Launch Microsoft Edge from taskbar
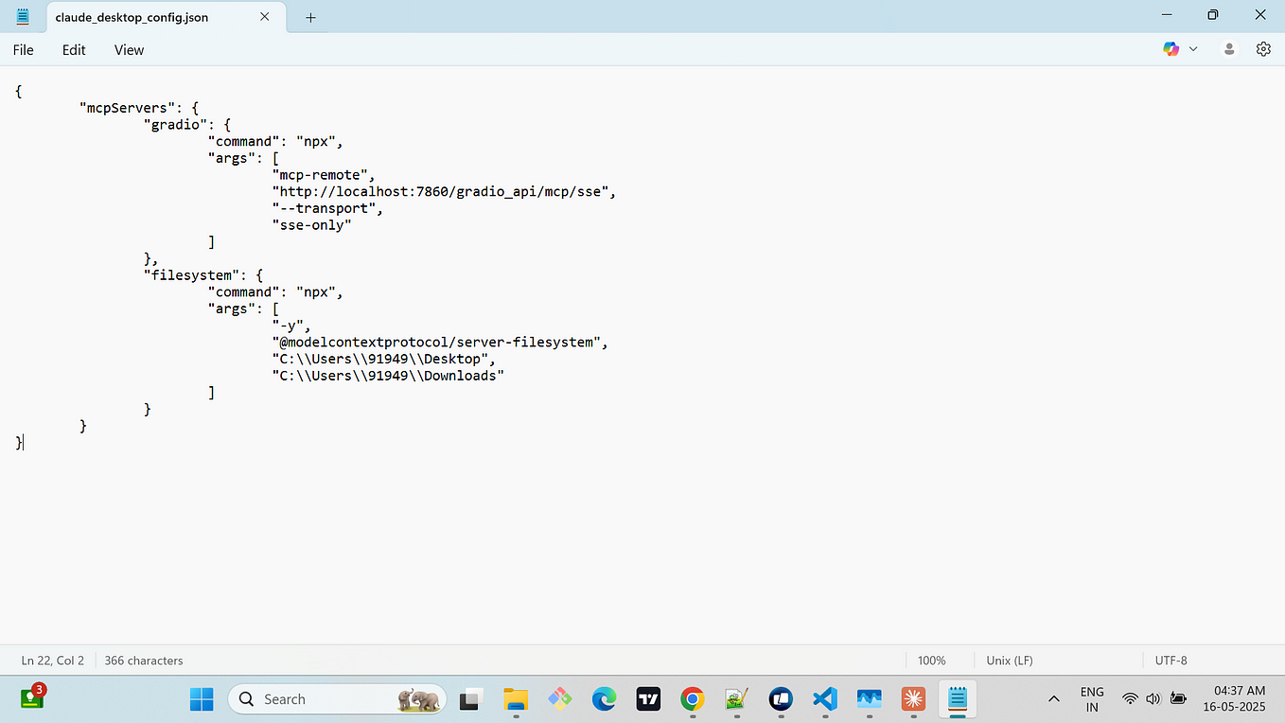 click(x=604, y=699)
